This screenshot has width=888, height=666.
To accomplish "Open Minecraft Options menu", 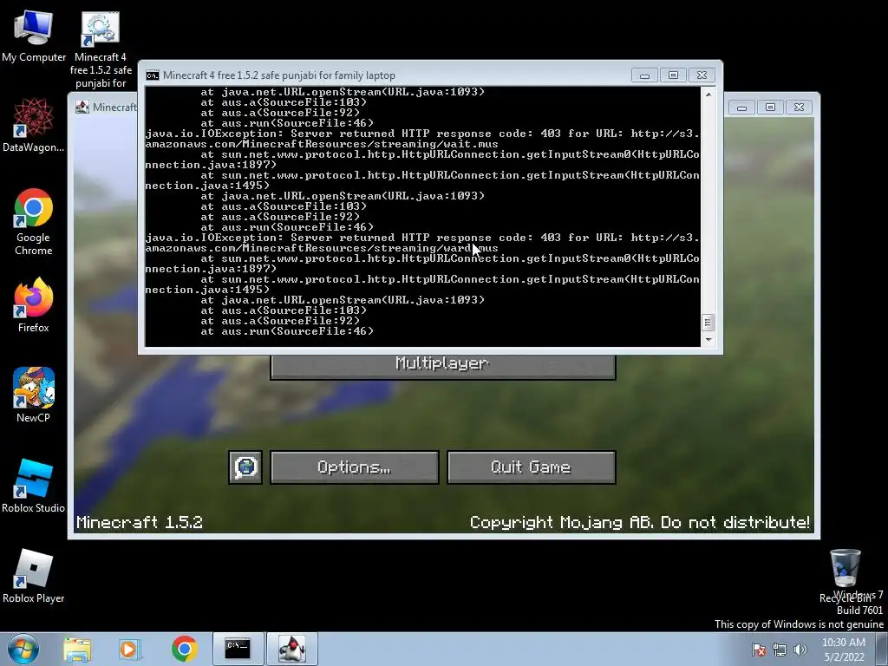I will coord(355,467).
